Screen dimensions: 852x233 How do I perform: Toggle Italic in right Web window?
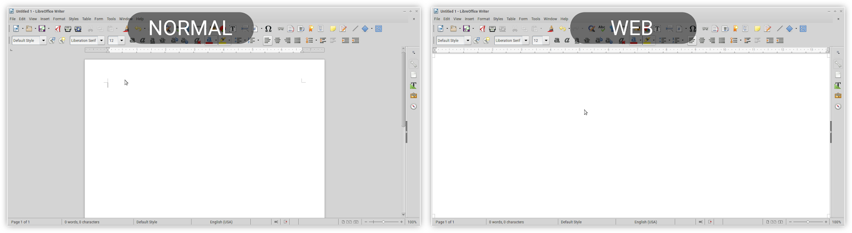[x=567, y=40]
